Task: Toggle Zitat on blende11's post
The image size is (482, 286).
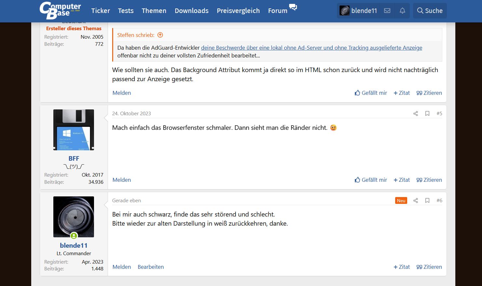Action: (402, 267)
